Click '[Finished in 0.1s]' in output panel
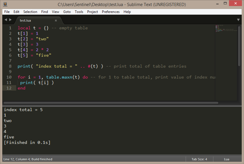 coord(27,142)
